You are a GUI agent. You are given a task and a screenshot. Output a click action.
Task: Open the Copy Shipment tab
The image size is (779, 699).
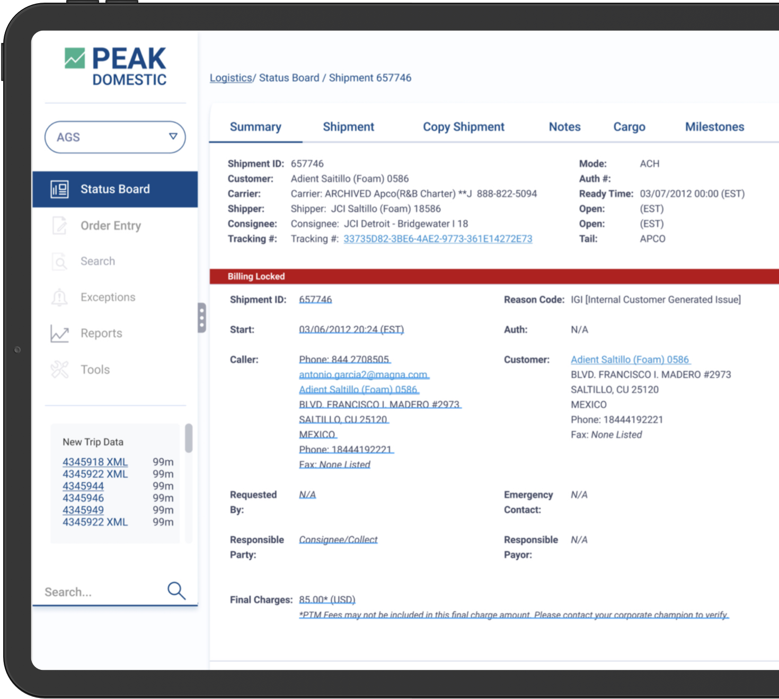click(463, 127)
